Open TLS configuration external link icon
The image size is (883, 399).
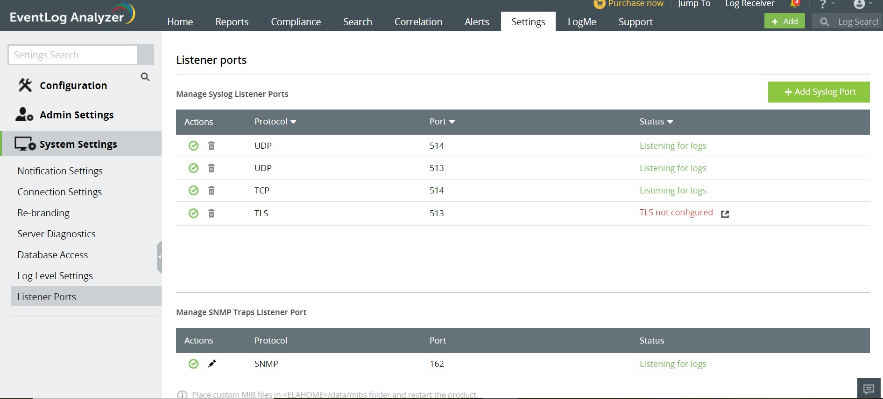coord(725,214)
